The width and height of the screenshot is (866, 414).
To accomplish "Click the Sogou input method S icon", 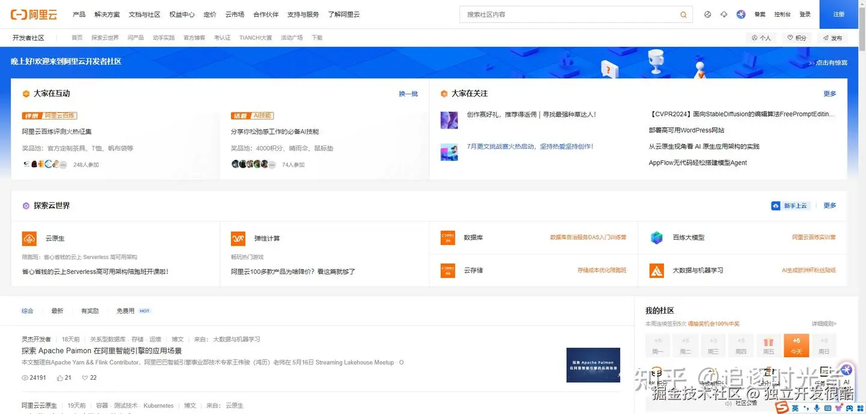I will pyautogui.click(x=782, y=408).
